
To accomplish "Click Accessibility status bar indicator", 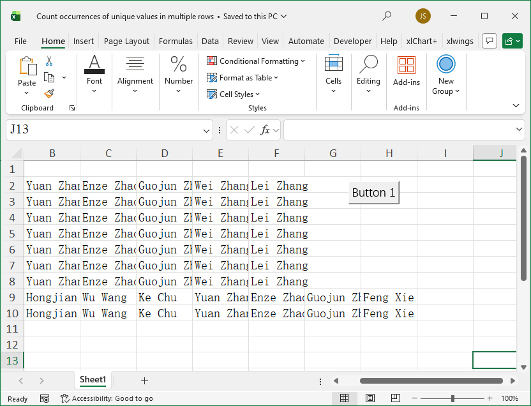I will tap(107, 398).
